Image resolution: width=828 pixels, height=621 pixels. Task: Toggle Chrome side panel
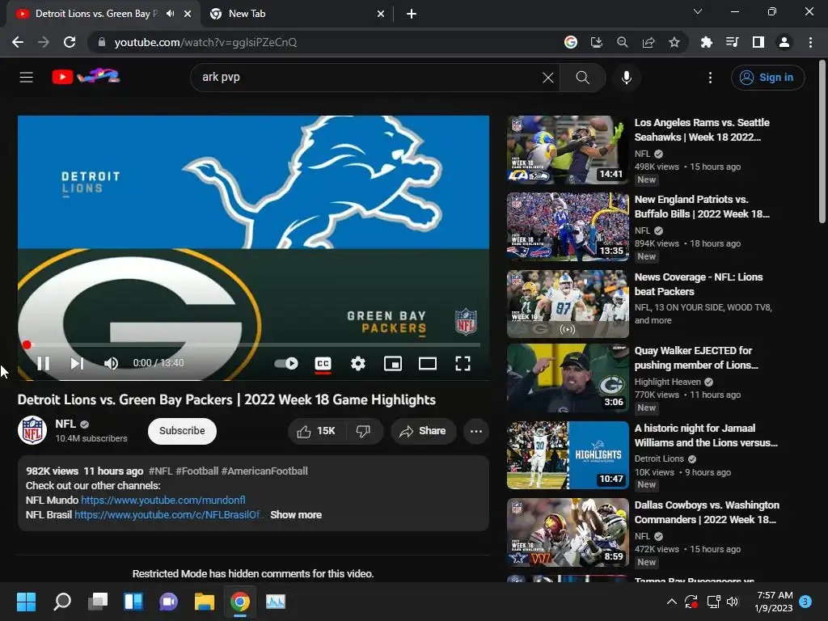[x=758, y=42]
